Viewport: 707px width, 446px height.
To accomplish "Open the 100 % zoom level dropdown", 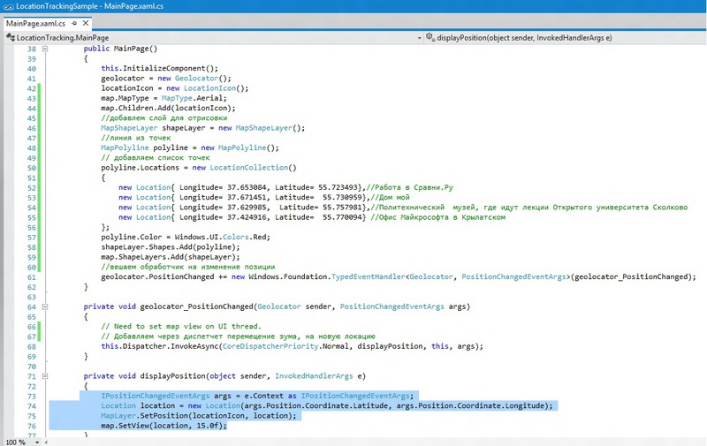I will pyautogui.click(x=37, y=442).
